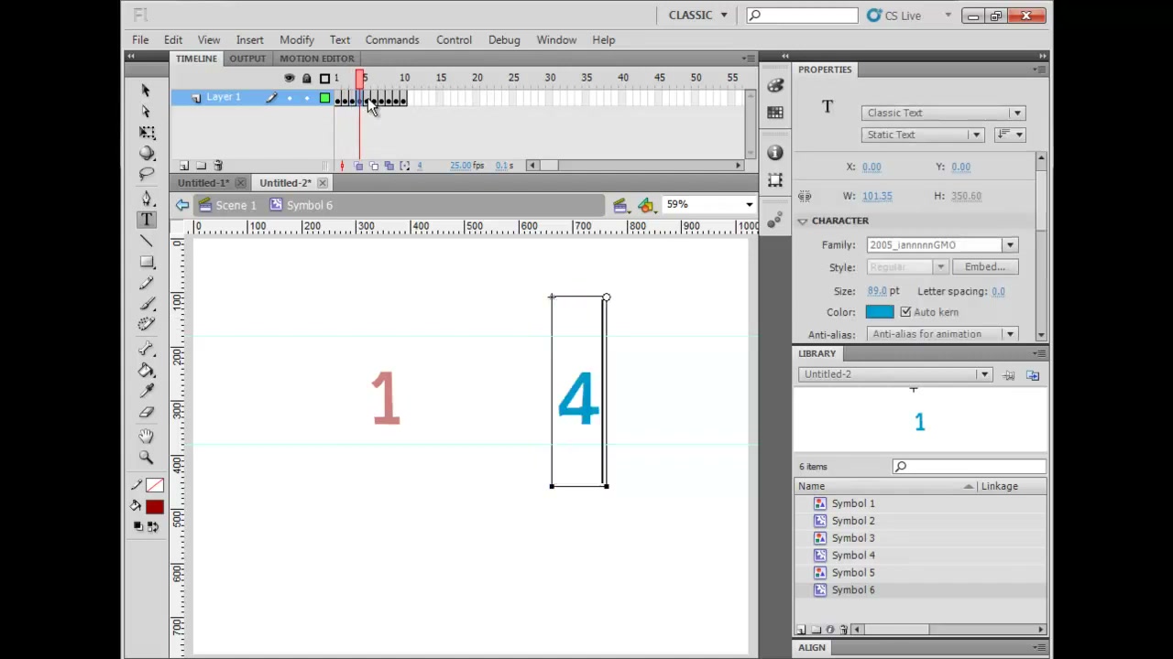Viewport: 1173px width, 659px height.
Task: Toggle the Auto kern checkbox
Action: pos(905,312)
